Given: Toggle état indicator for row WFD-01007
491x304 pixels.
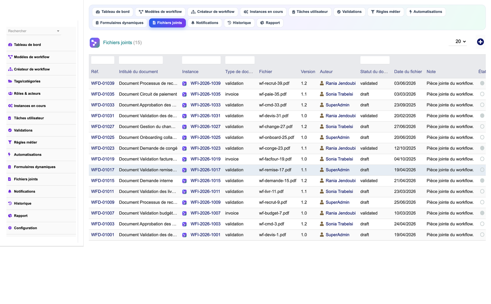Looking at the screenshot, I should point(482,213).
